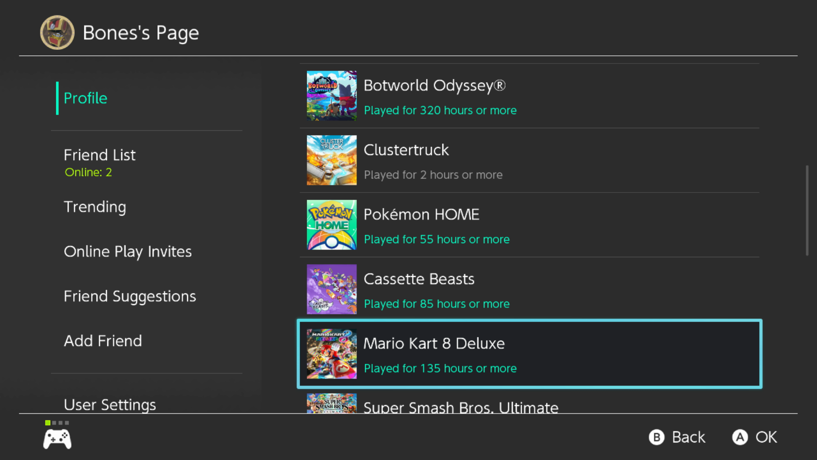Click the Mario Kart 8 Deluxe title

pos(434,344)
